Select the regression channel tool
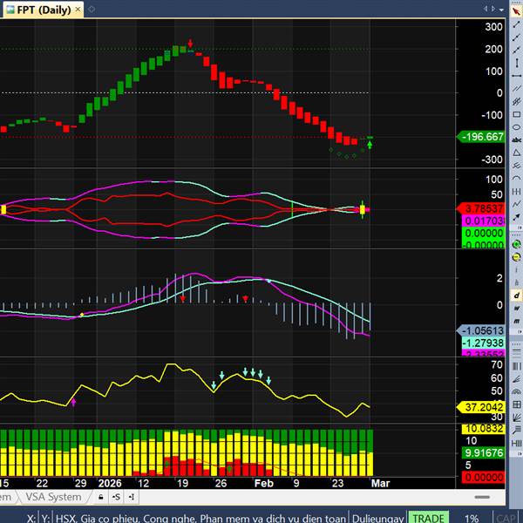523x523 pixels. [516, 101]
